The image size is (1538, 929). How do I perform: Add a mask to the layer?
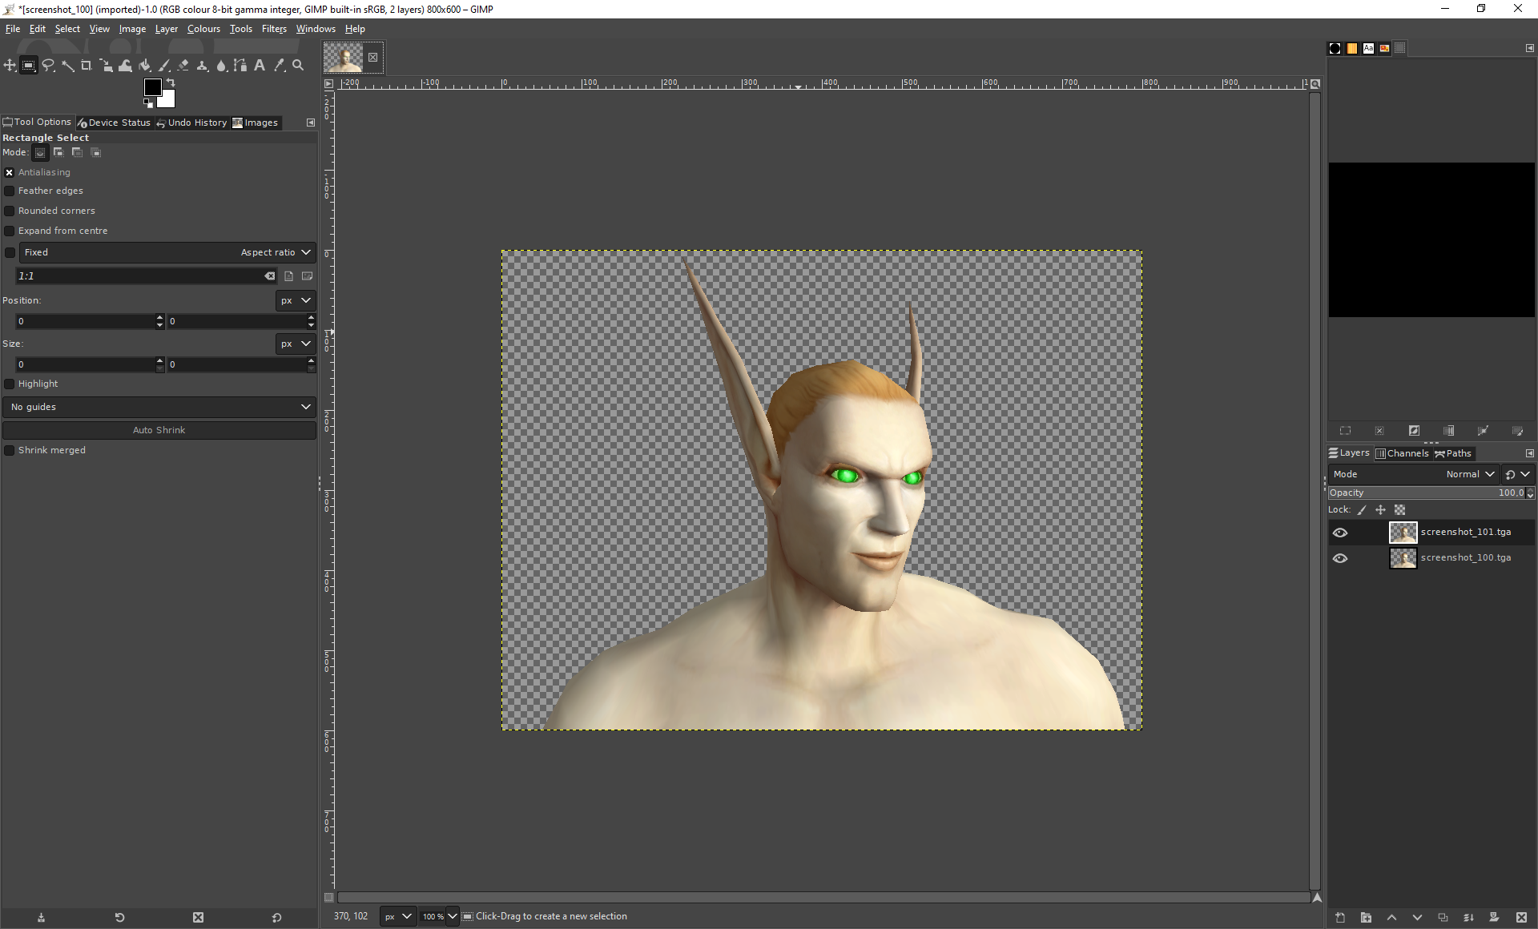[1494, 917]
